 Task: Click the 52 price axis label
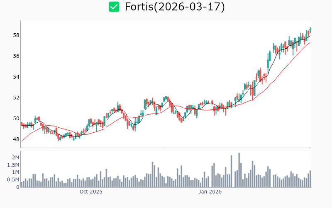coord(16,98)
